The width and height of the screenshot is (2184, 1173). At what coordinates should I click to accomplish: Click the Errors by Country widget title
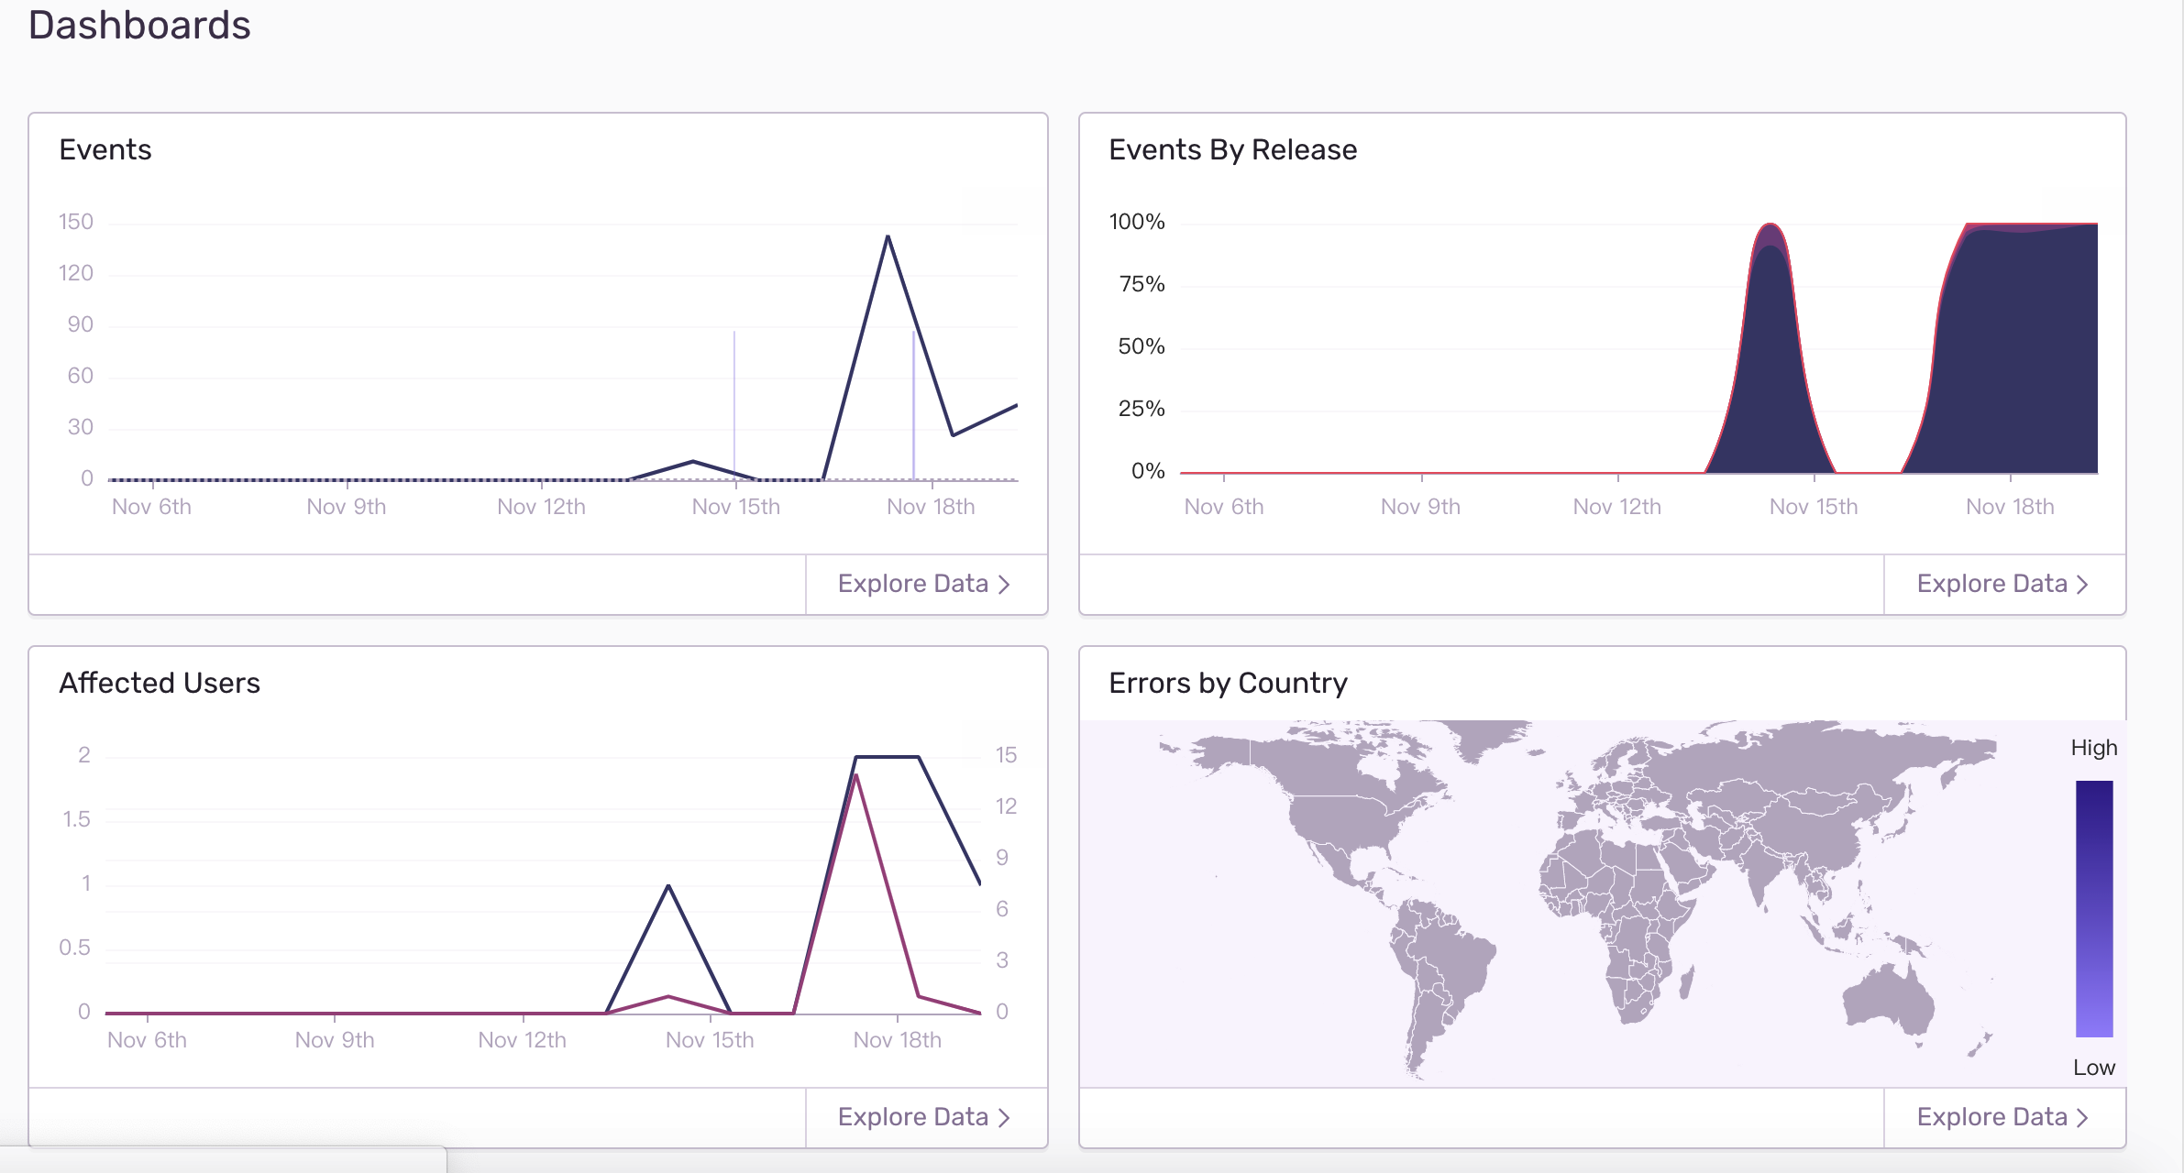coord(1228,683)
